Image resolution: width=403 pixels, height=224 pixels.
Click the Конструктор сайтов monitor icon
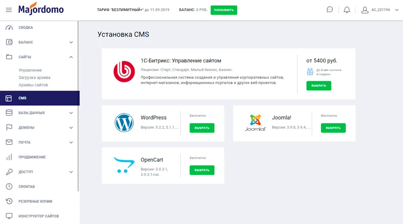tap(9, 216)
